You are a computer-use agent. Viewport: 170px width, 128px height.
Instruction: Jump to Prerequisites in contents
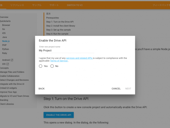click(52, 18)
